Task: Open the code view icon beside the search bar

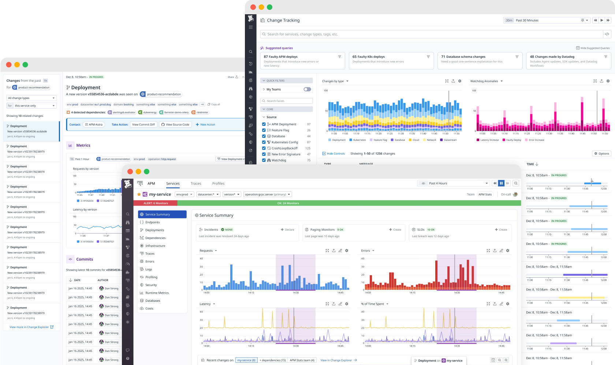Action: pos(607,34)
